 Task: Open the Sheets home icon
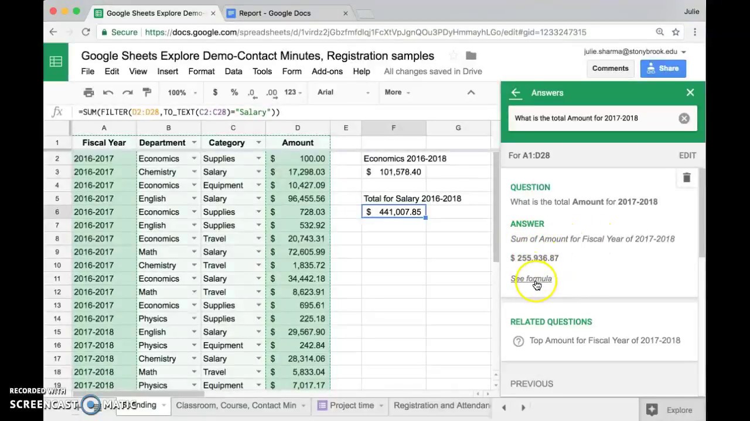pyautogui.click(x=56, y=61)
